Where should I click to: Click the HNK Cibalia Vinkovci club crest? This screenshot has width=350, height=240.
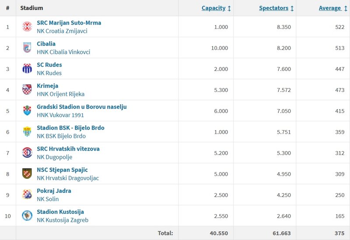pyautogui.click(x=27, y=48)
